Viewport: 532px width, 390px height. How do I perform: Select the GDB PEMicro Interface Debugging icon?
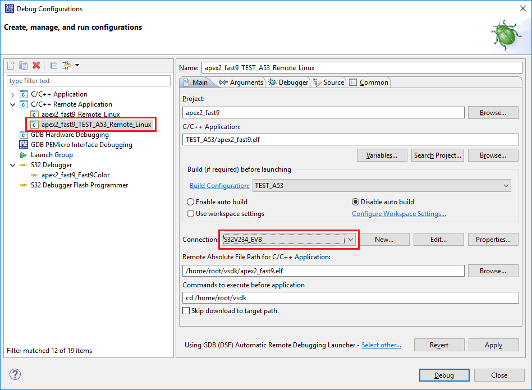pyautogui.click(x=24, y=145)
